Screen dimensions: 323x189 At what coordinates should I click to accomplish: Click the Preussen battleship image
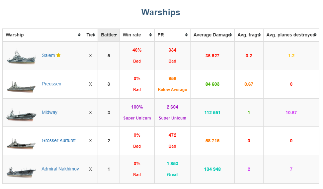click(x=21, y=85)
